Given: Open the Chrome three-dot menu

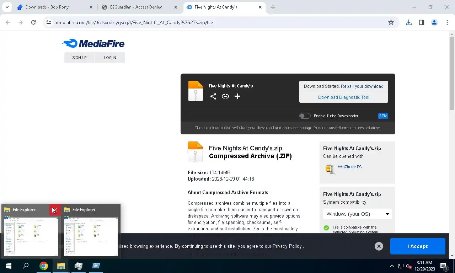Looking at the screenshot, I should [447, 22].
